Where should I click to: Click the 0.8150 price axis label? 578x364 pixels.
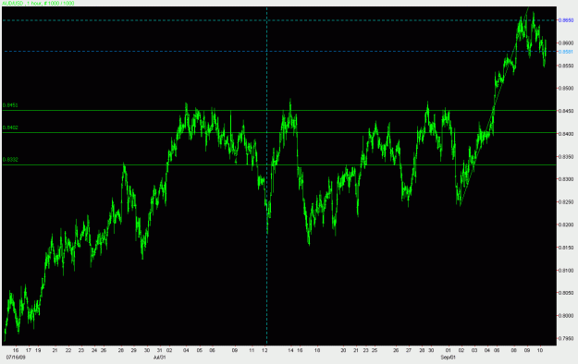point(566,248)
